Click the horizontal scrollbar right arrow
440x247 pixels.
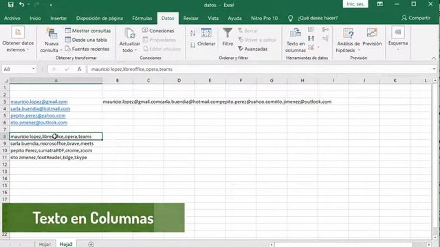tap(429, 244)
